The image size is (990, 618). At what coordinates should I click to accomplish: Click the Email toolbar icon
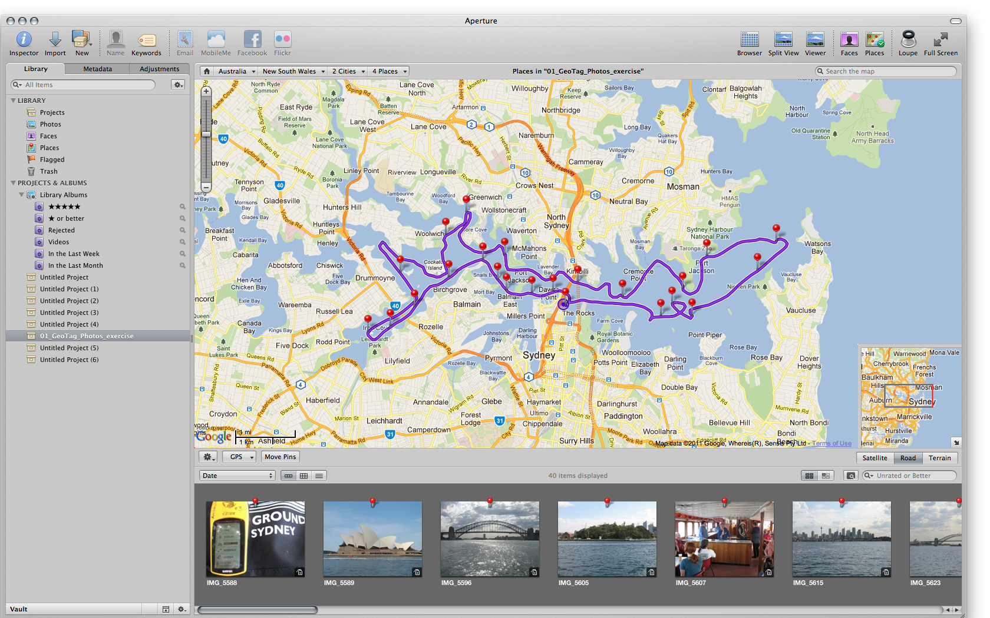[185, 39]
